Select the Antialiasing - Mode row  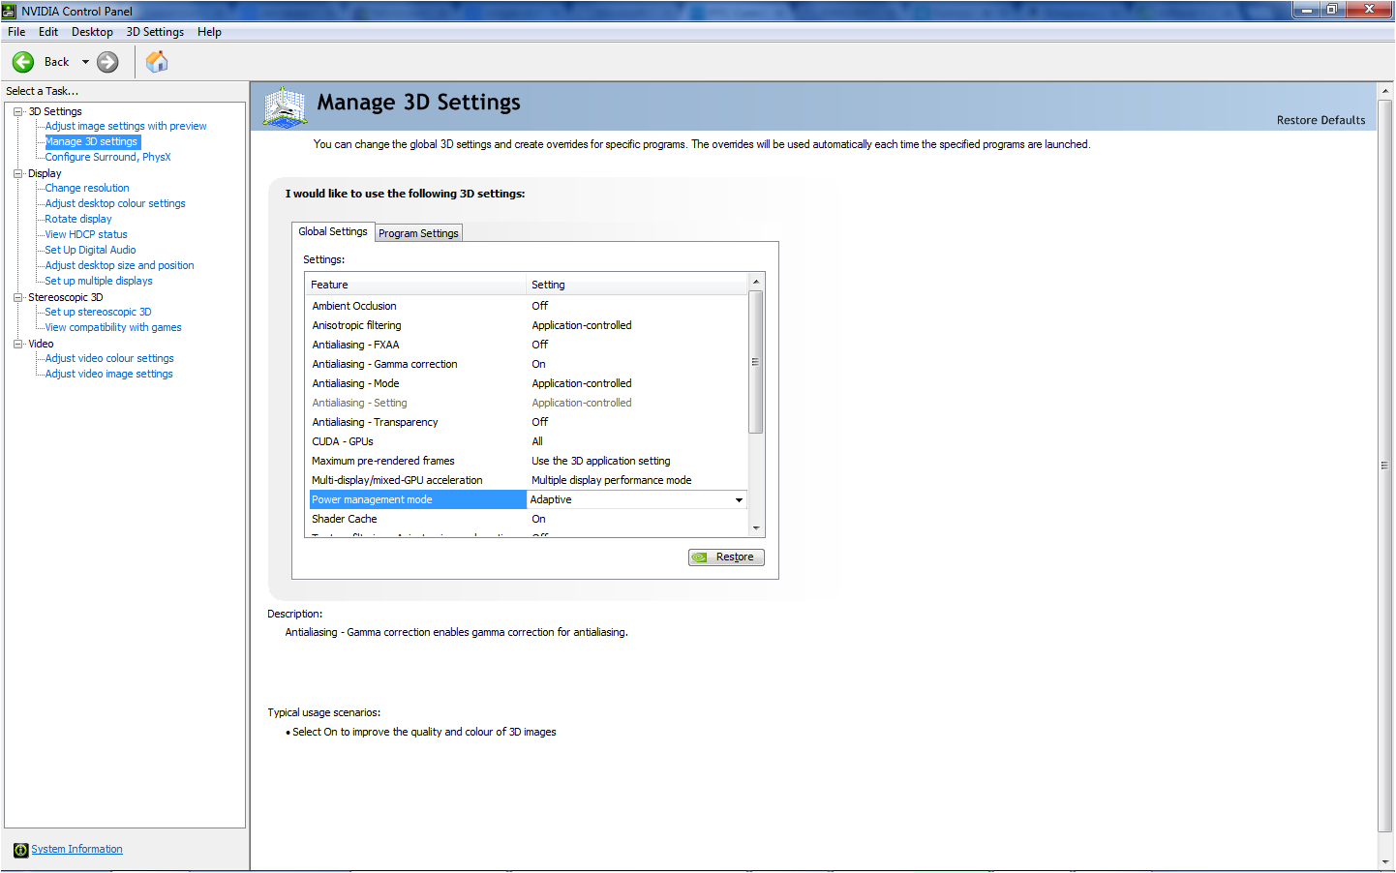pyautogui.click(x=528, y=383)
